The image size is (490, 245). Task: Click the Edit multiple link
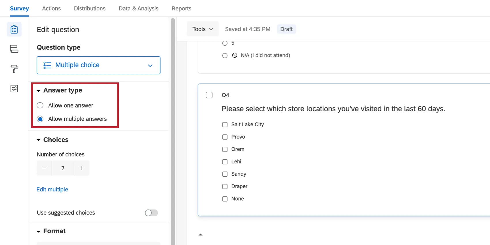[x=52, y=189]
